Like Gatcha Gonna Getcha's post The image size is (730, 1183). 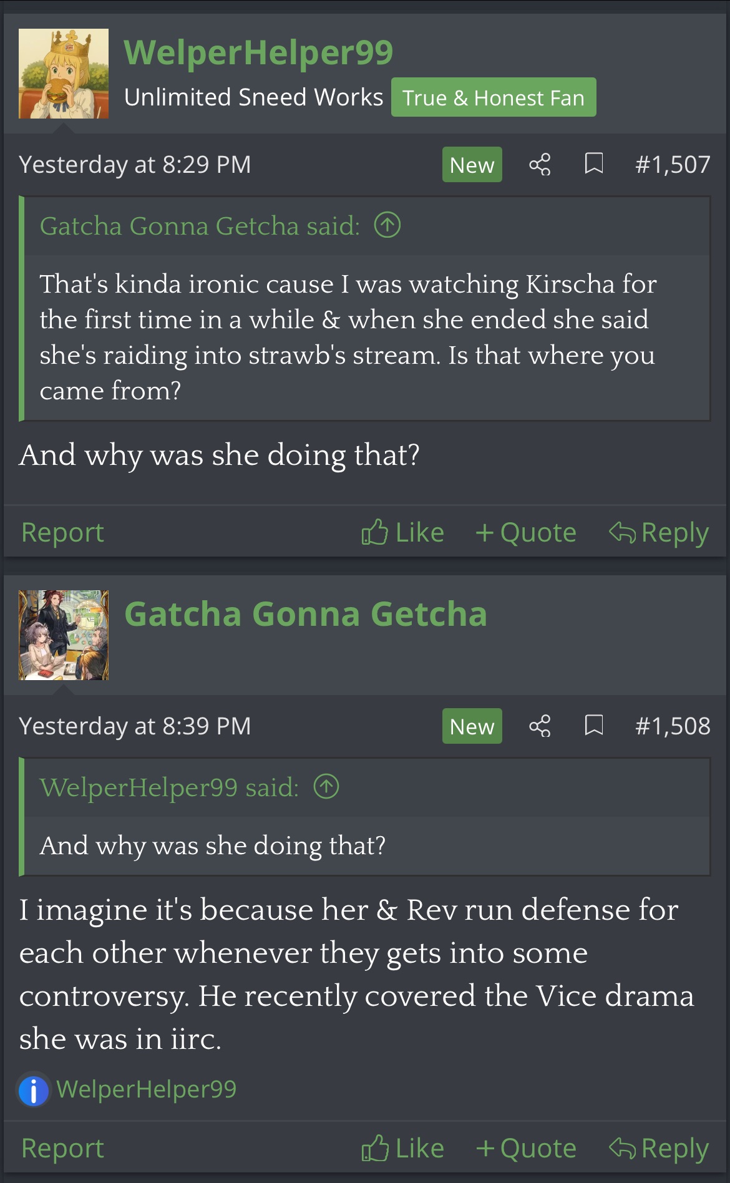pyautogui.click(x=403, y=1149)
